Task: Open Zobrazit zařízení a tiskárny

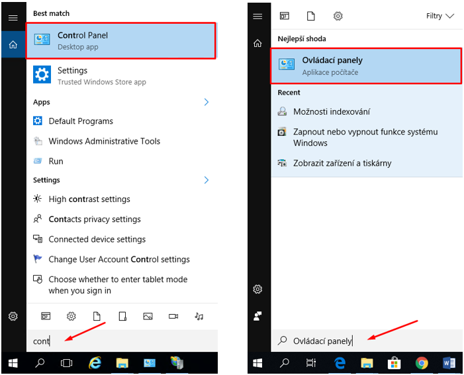Action: pos(367,163)
